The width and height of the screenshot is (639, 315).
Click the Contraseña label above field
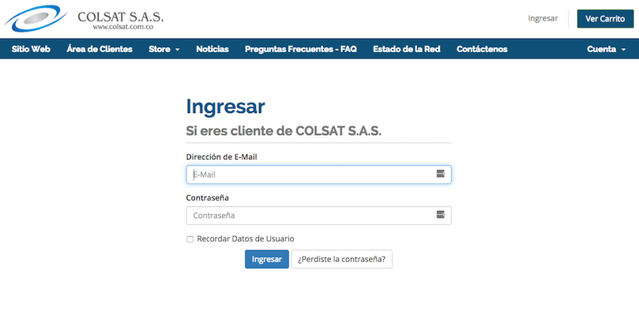pos(208,197)
